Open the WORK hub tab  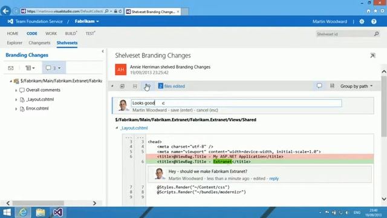[x=51, y=33]
